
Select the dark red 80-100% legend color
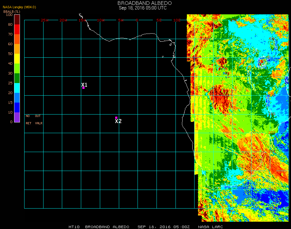(x=17, y=19)
